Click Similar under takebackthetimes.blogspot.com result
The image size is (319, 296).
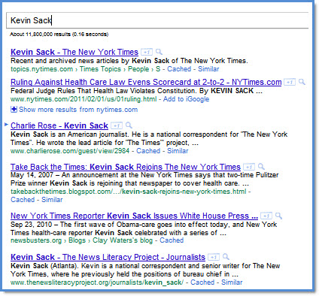click(52, 200)
